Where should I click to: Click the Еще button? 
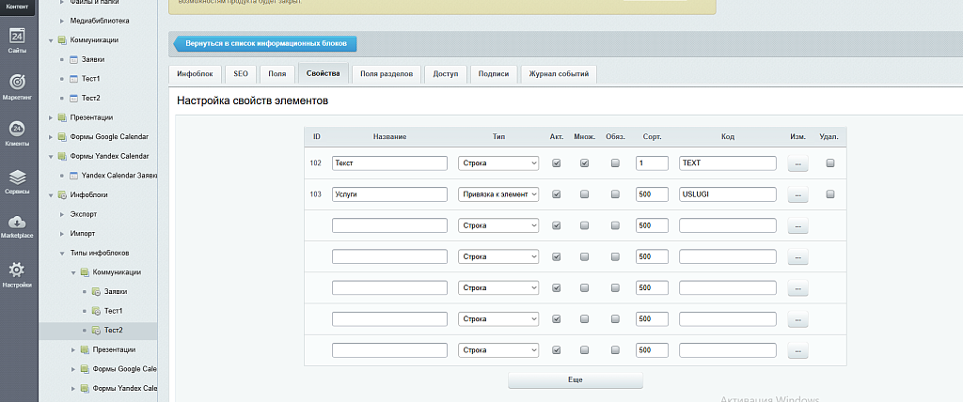(x=576, y=379)
